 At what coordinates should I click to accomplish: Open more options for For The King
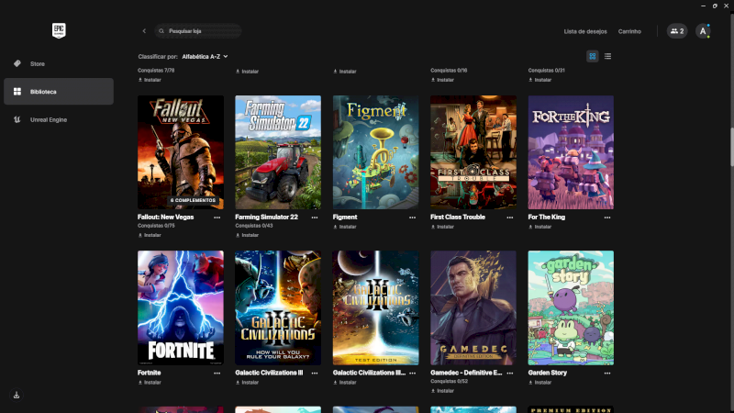coord(607,218)
